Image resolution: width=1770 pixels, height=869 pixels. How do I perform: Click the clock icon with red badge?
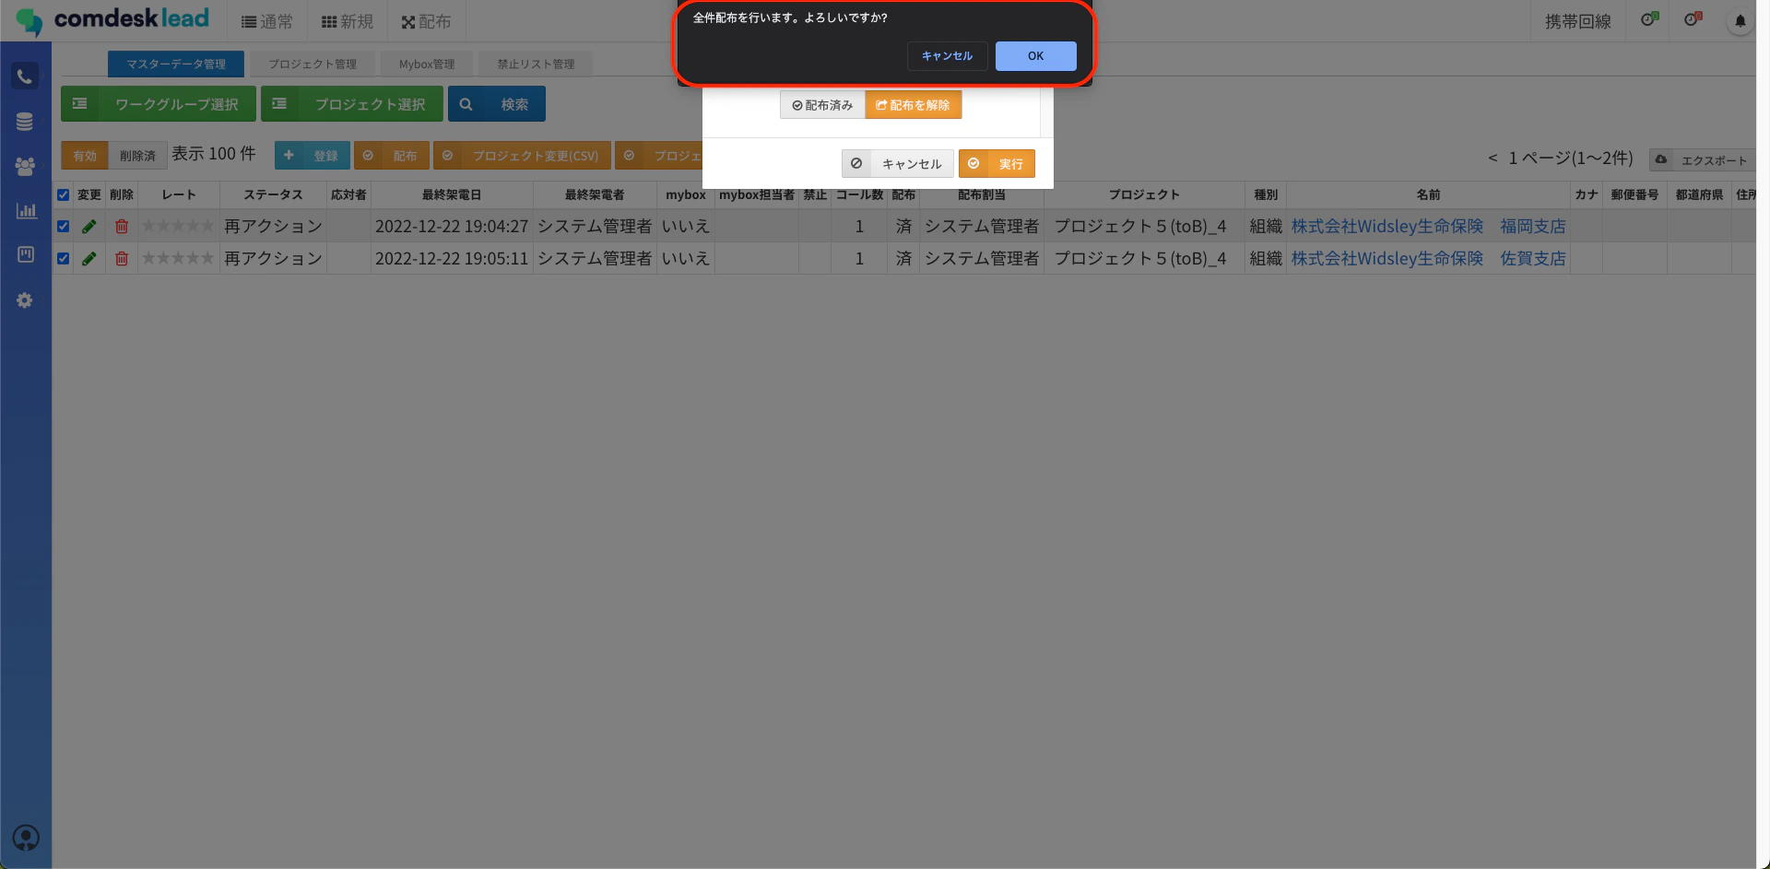coord(1693,19)
